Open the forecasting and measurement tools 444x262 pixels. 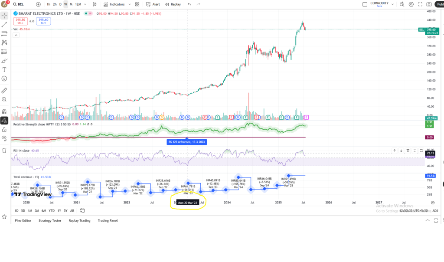(4, 52)
